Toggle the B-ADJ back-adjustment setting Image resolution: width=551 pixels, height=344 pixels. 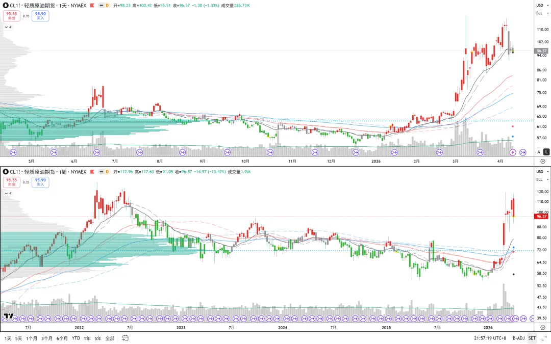519,338
